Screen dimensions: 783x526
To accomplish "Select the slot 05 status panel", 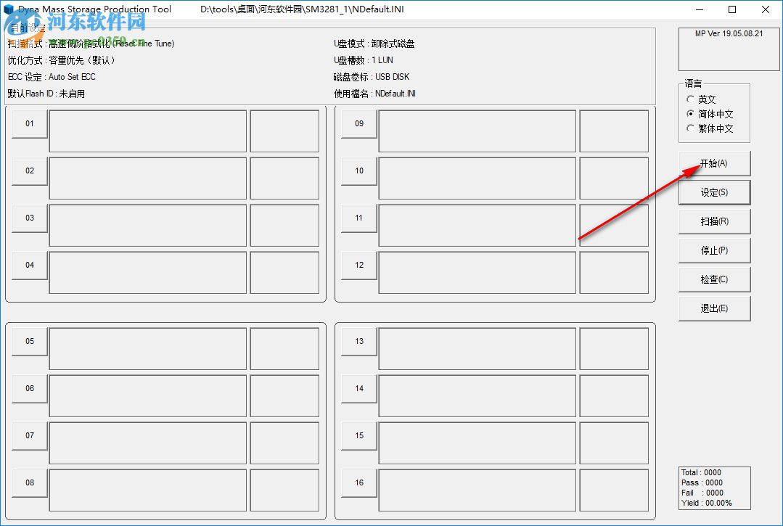I will pyautogui.click(x=147, y=348).
